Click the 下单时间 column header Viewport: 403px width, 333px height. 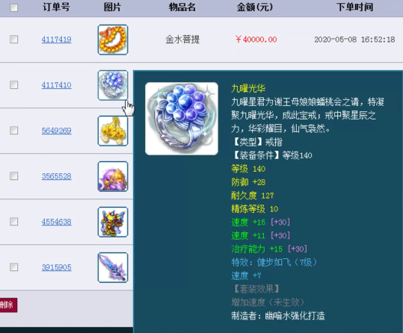coord(354,7)
